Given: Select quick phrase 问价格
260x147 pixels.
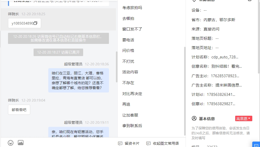Looking at the screenshot, I should pos(128,50).
